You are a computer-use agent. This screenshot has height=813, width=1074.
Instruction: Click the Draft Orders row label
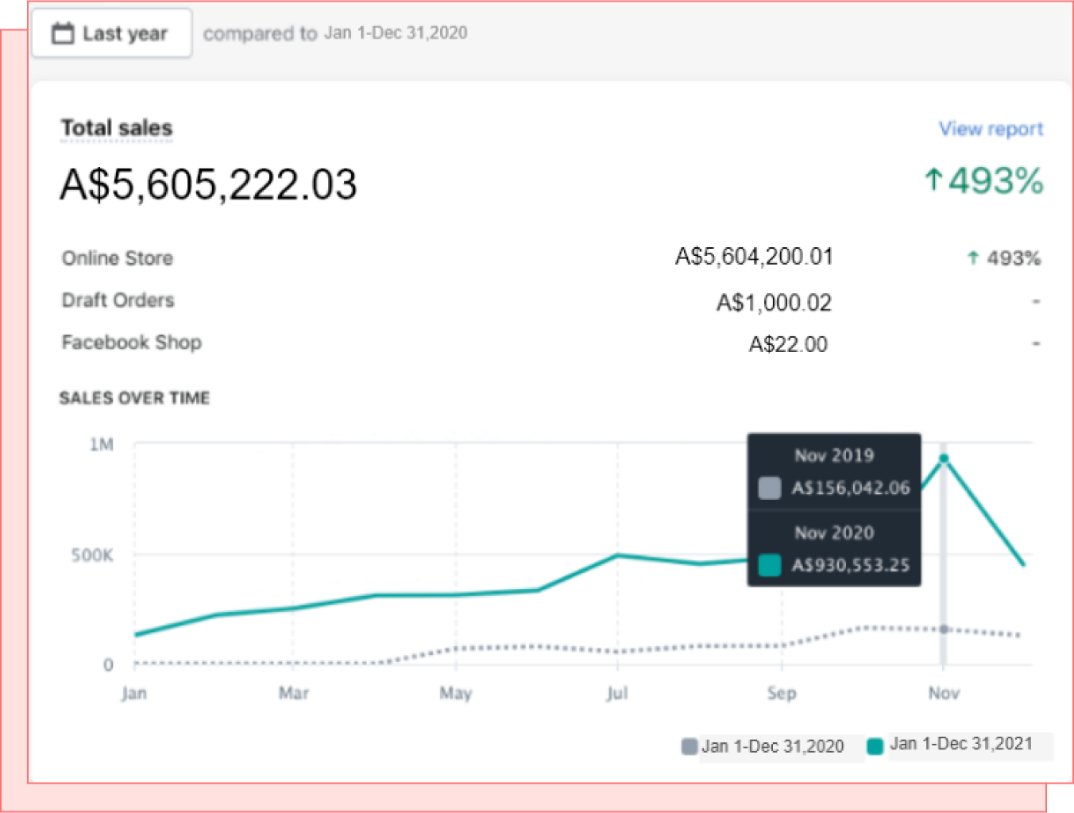118,300
